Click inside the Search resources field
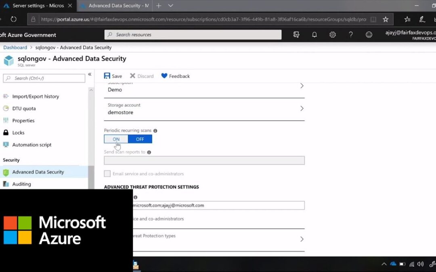The width and height of the screenshot is (436, 272). pyautogui.click(x=193, y=35)
